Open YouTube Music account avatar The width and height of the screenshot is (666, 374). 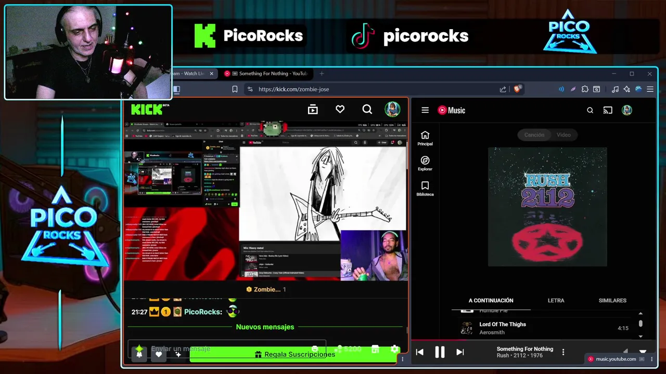(627, 110)
